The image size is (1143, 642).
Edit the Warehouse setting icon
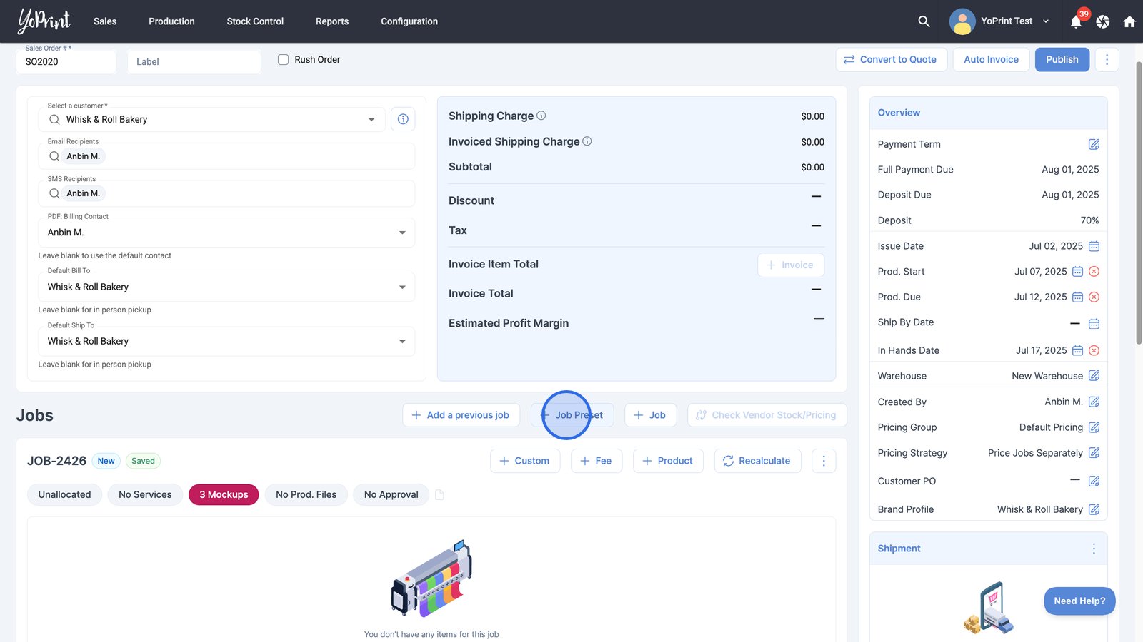pyautogui.click(x=1094, y=376)
